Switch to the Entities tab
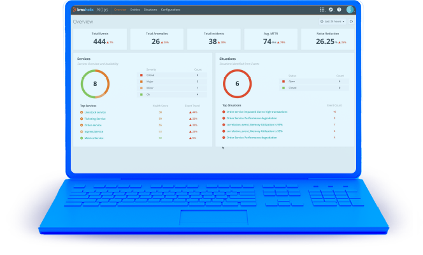 (x=135, y=10)
